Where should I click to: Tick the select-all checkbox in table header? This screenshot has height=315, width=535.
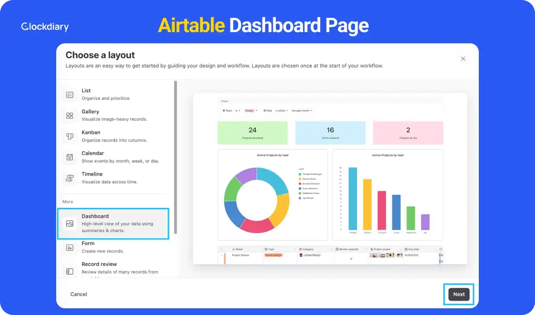[222, 249]
